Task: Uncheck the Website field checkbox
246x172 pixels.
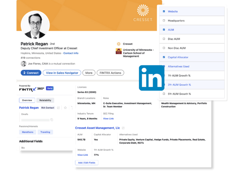Action: 164,11
